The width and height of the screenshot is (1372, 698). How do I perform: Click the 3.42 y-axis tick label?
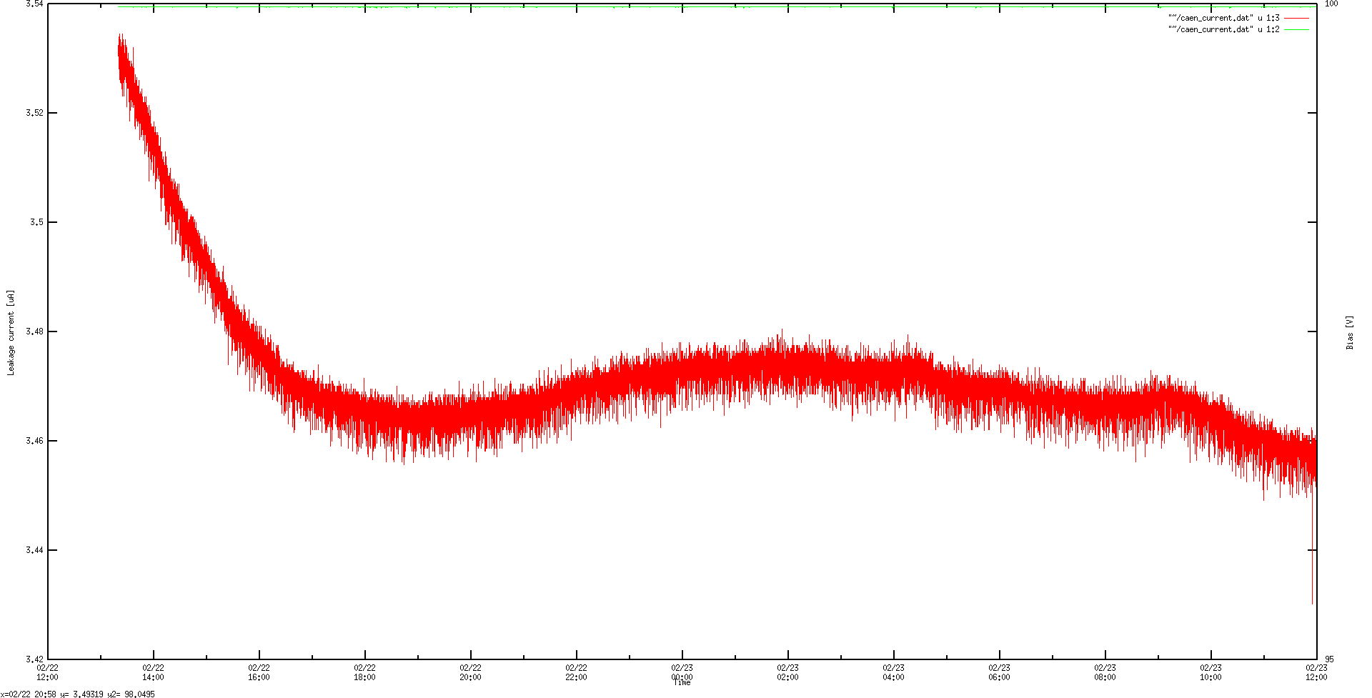(34, 659)
